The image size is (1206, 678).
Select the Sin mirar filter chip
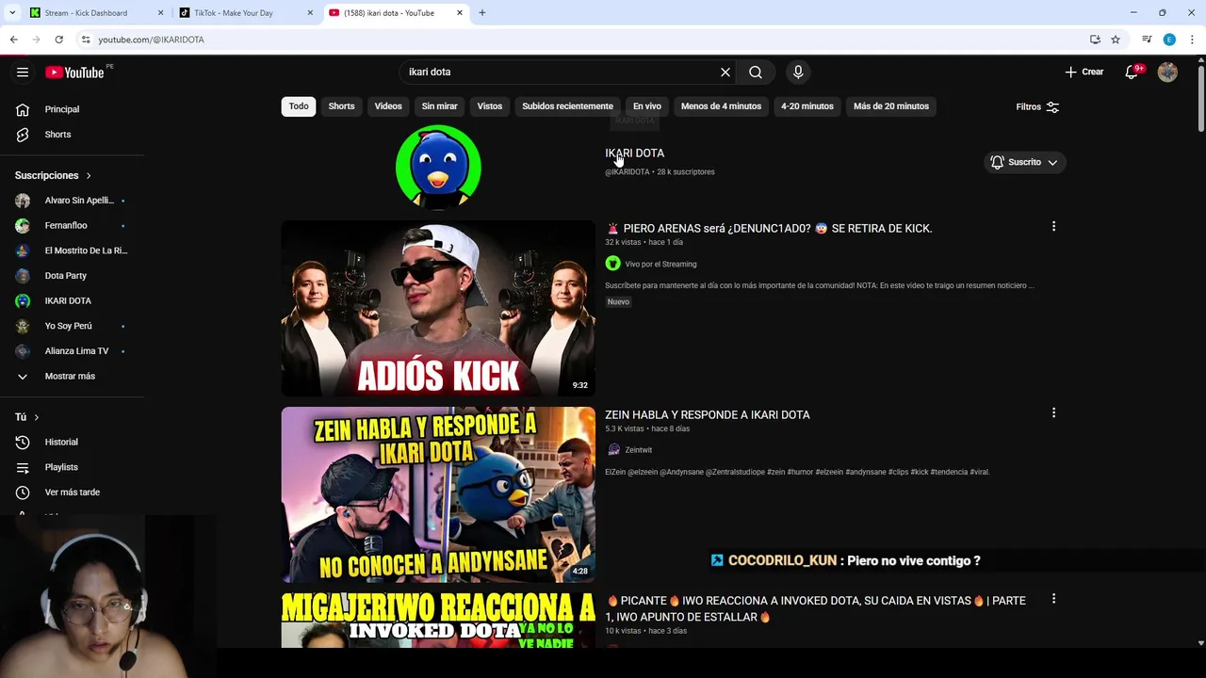439,106
